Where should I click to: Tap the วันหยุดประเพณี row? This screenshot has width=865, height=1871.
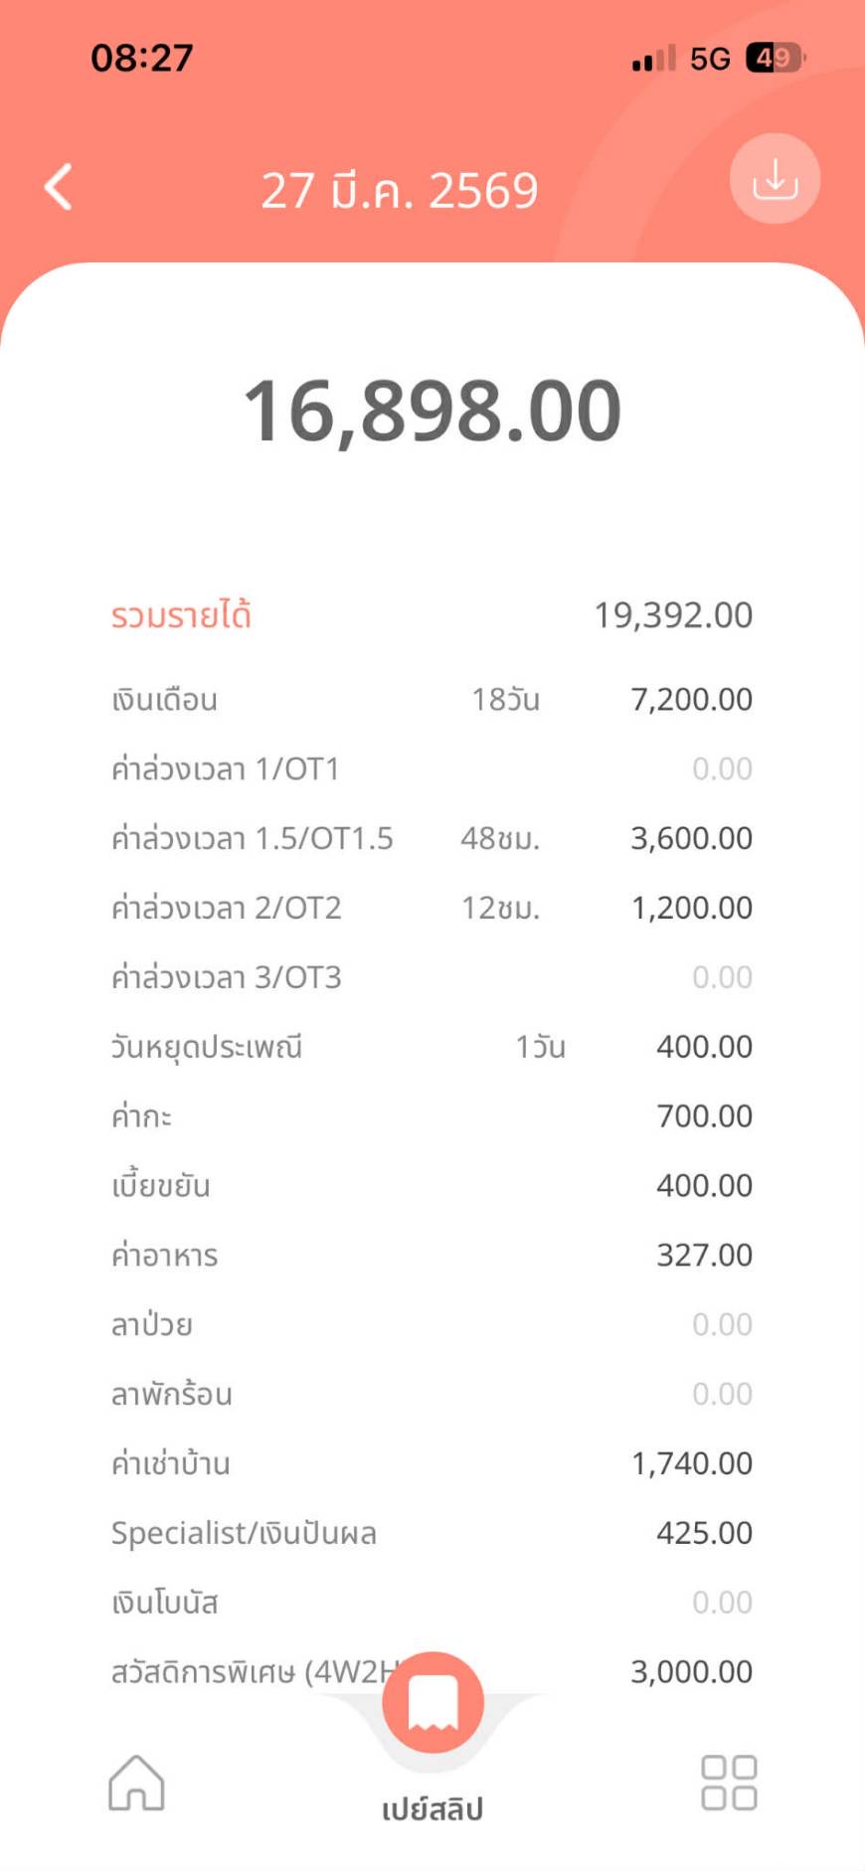click(x=432, y=1047)
